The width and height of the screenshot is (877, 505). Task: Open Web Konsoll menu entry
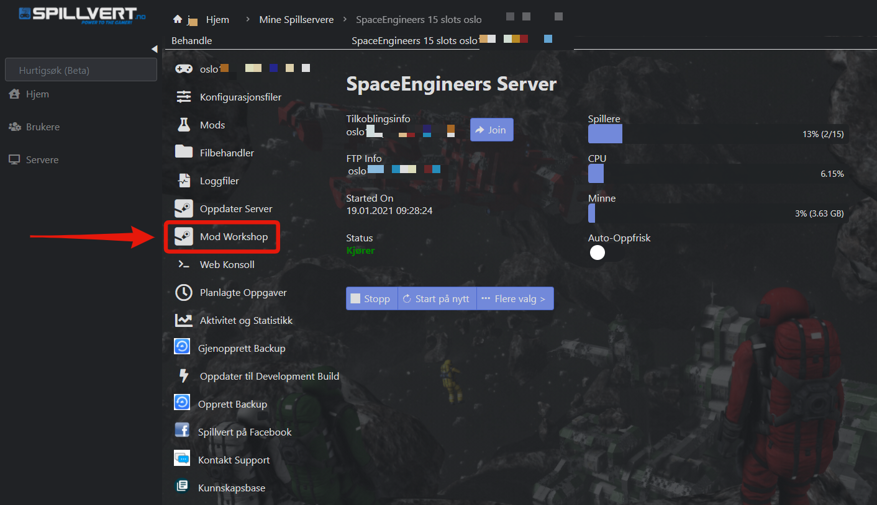(227, 264)
